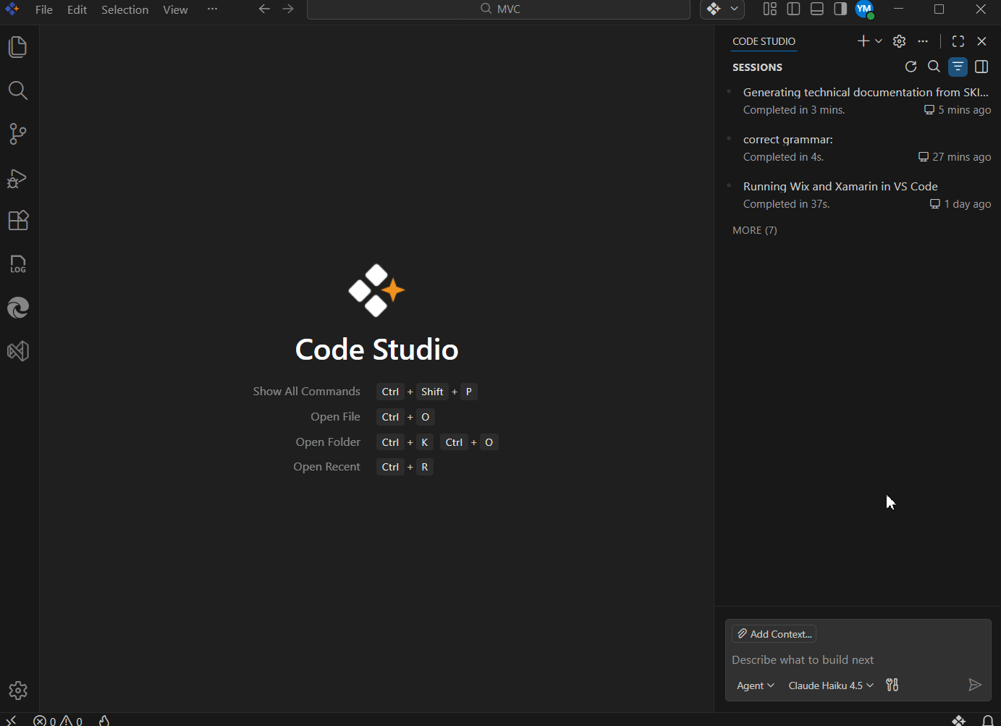The width and height of the screenshot is (1001, 726).
Task: Toggle the bottom panel visibility
Action: pos(817,9)
